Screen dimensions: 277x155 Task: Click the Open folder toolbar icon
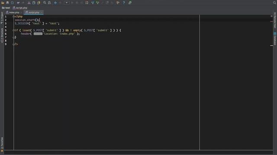(x=3, y=3)
